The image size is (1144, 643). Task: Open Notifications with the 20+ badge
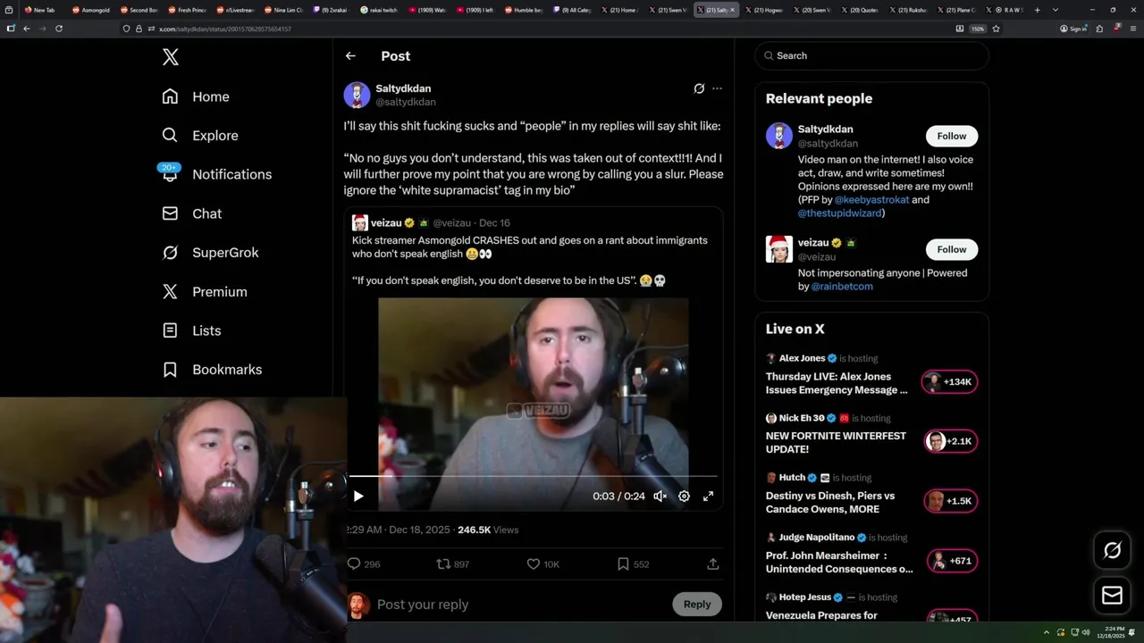[x=215, y=174]
